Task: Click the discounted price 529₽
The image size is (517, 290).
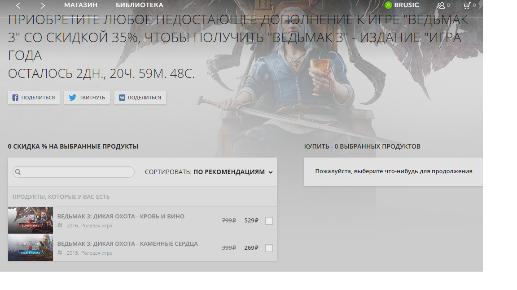Action: [x=251, y=220]
